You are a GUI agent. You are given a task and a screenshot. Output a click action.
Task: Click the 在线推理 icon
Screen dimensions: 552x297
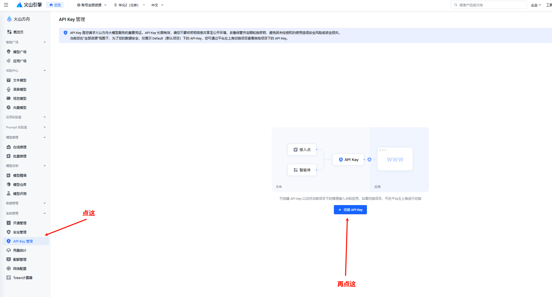click(x=9, y=147)
